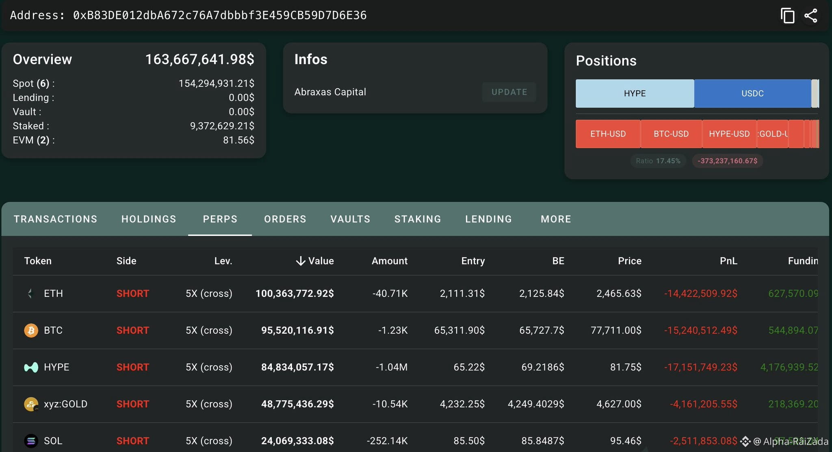Click the HYPE light-blue position bar
Viewport: 832px width, 452px height.
click(635, 93)
